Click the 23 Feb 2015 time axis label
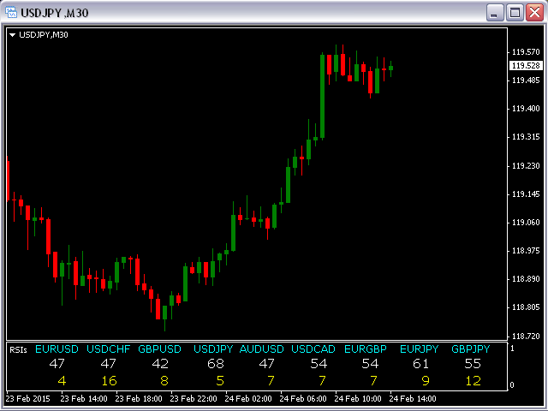The width and height of the screenshot is (548, 411). click(x=28, y=398)
